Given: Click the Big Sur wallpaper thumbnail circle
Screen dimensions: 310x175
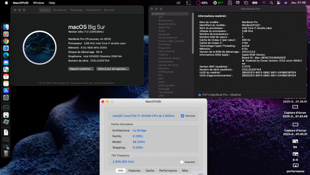Looking at the screenshot, I should (x=40, y=48).
